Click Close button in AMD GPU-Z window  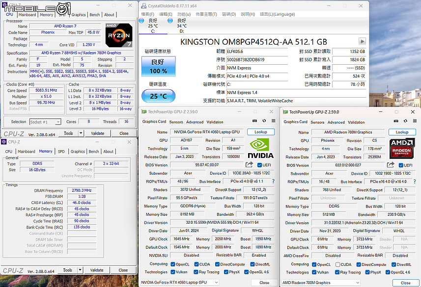point(405,283)
